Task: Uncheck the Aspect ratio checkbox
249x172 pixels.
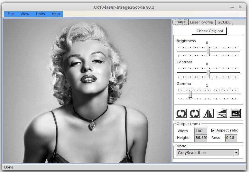Action: (213, 131)
